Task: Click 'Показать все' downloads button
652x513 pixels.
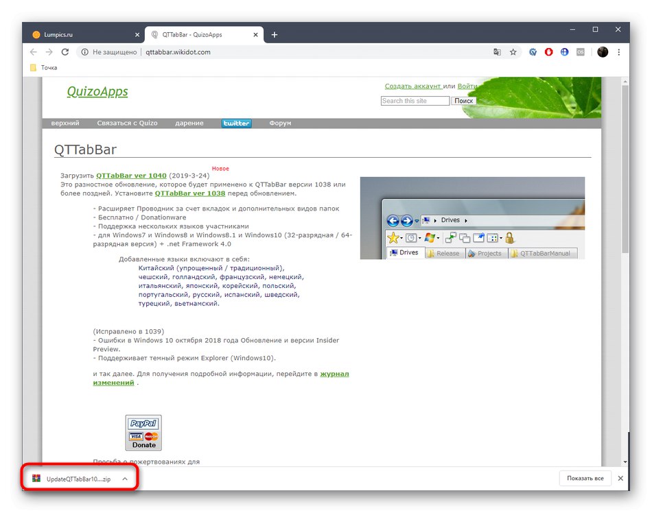Action: click(x=585, y=479)
